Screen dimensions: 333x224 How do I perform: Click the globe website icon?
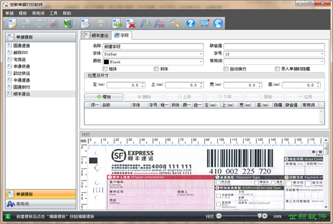tap(218, 24)
